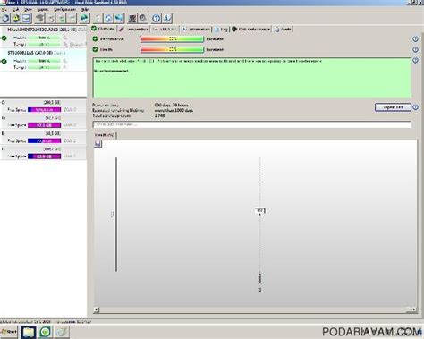Screen dimensions: 424x339
Task: Open the File menu
Action: 4,10
